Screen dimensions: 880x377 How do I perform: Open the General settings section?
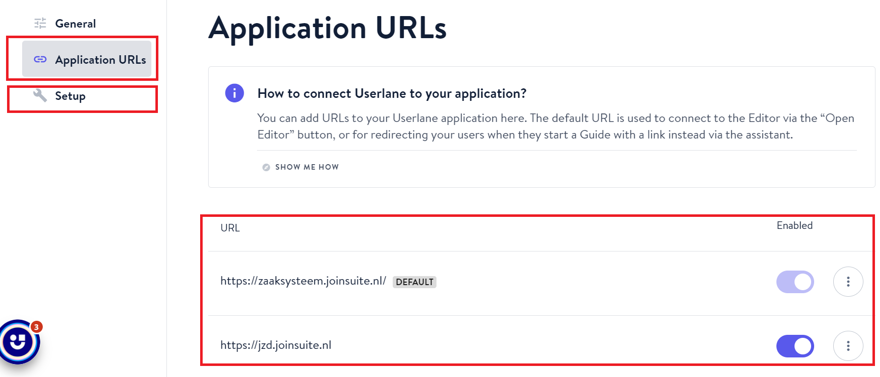click(75, 24)
